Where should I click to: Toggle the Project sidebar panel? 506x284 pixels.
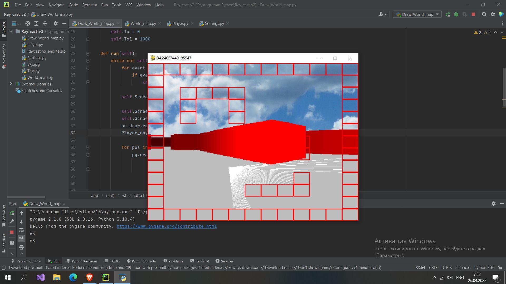4,26
